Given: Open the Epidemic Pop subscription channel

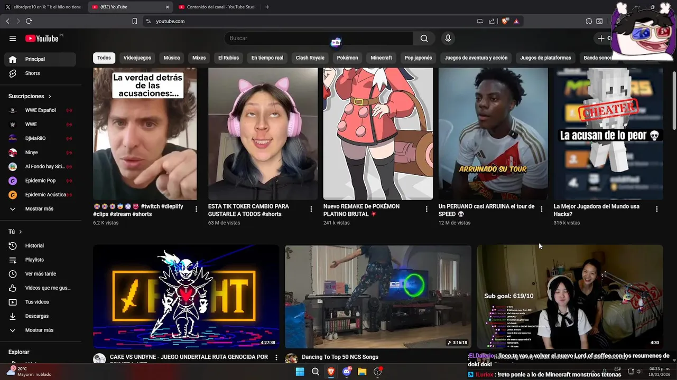Looking at the screenshot, I should (40, 180).
